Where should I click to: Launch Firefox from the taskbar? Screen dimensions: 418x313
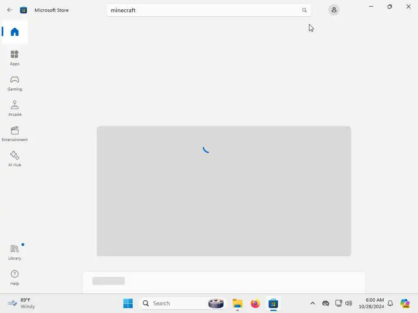(255, 303)
